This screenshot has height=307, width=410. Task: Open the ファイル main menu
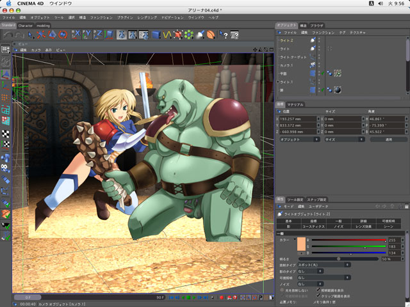(x=8, y=17)
